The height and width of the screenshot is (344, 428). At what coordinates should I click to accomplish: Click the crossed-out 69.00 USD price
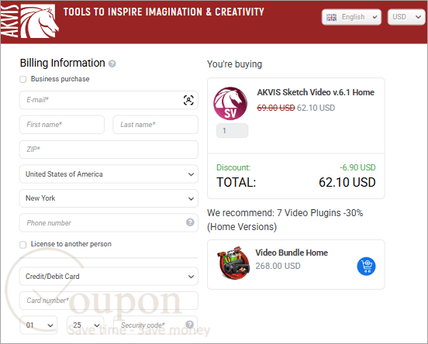(x=276, y=108)
